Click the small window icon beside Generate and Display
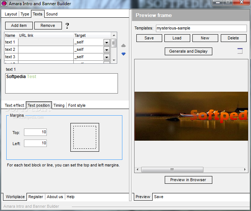 click(240, 51)
